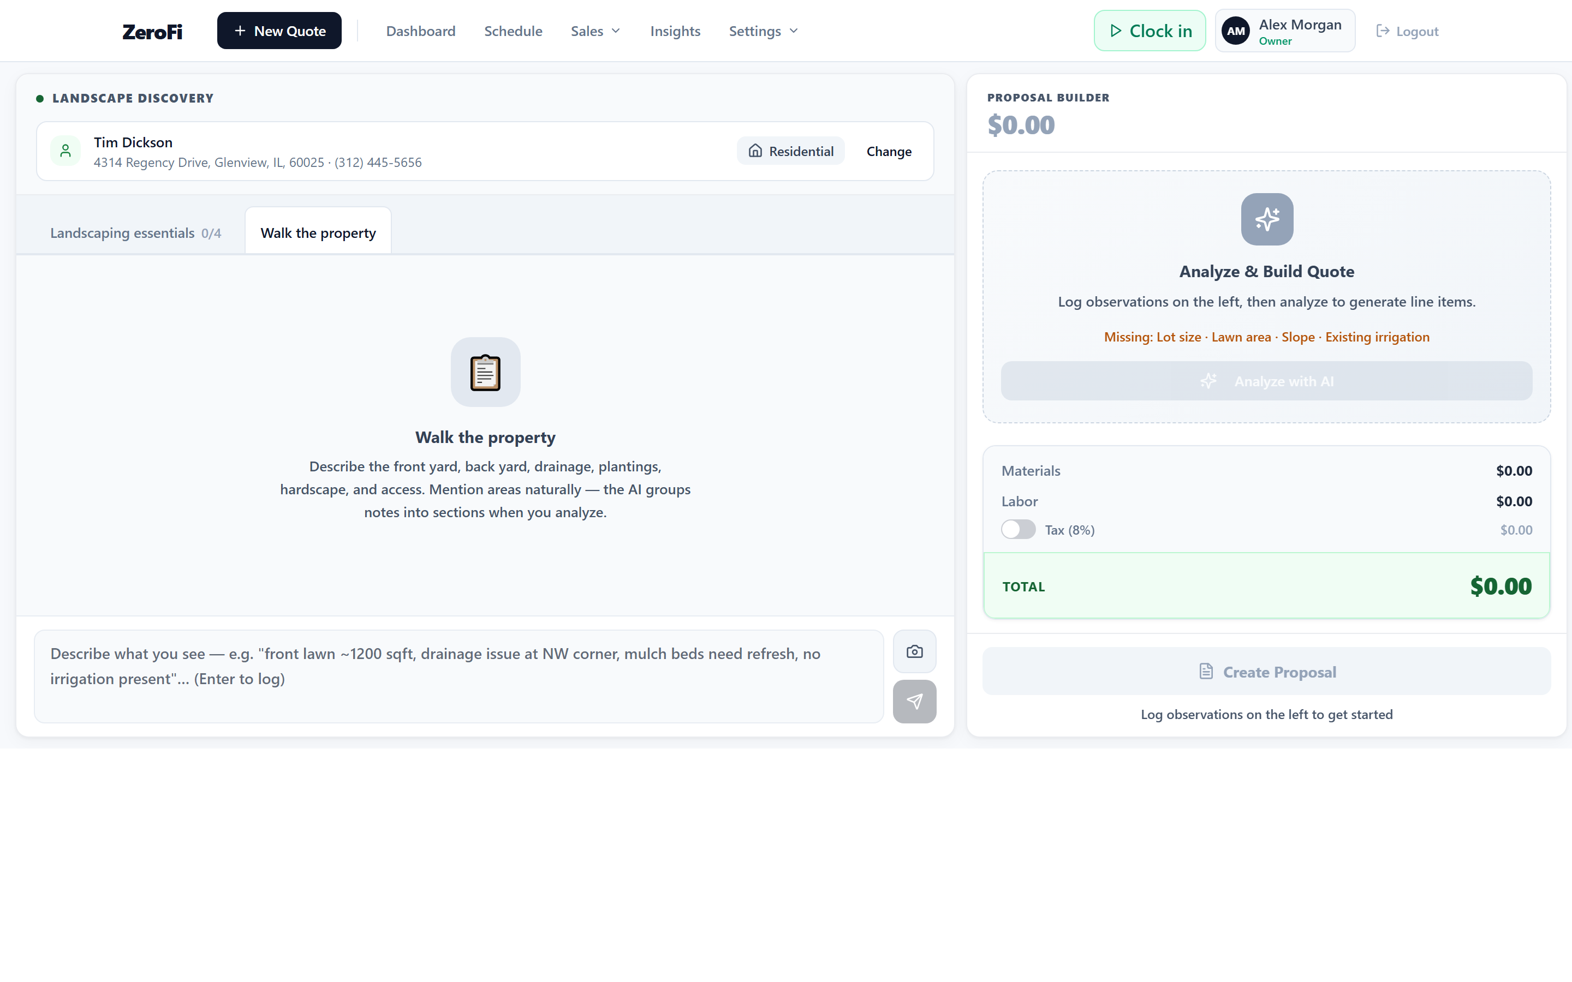Click the Analyze & Build Quote heading

pyautogui.click(x=1266, y=272)
